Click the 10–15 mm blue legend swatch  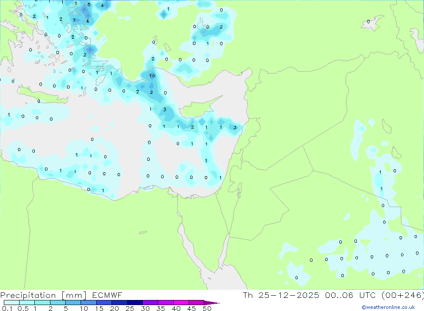coord(89,303)
